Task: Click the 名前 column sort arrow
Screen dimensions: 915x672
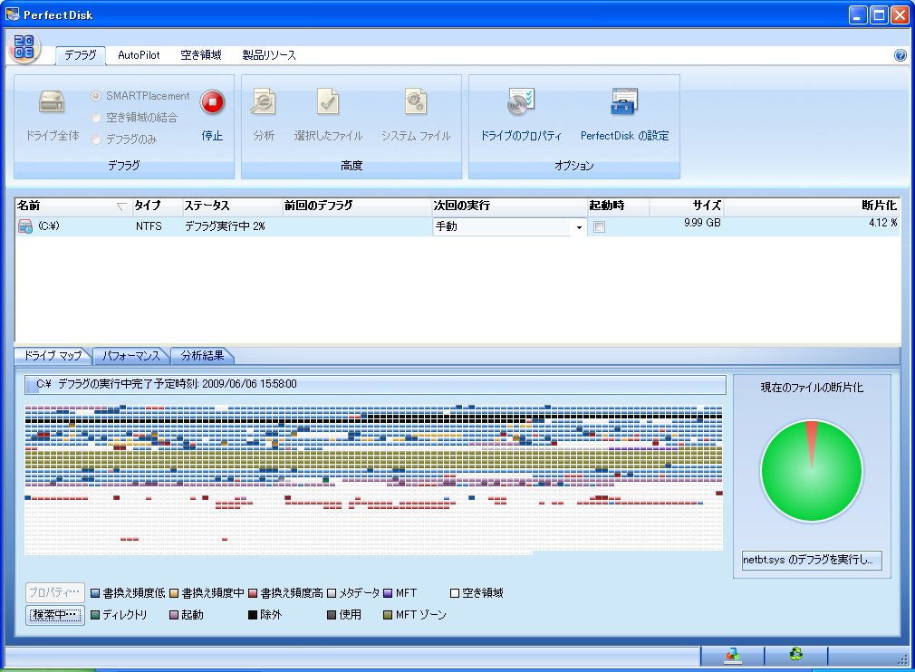Action: pyautogui.click(x=121, y=206)
